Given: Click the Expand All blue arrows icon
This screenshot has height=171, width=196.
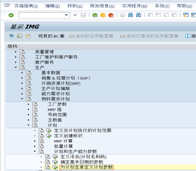Looking at the screenshot, I should (x=11, y=36).
